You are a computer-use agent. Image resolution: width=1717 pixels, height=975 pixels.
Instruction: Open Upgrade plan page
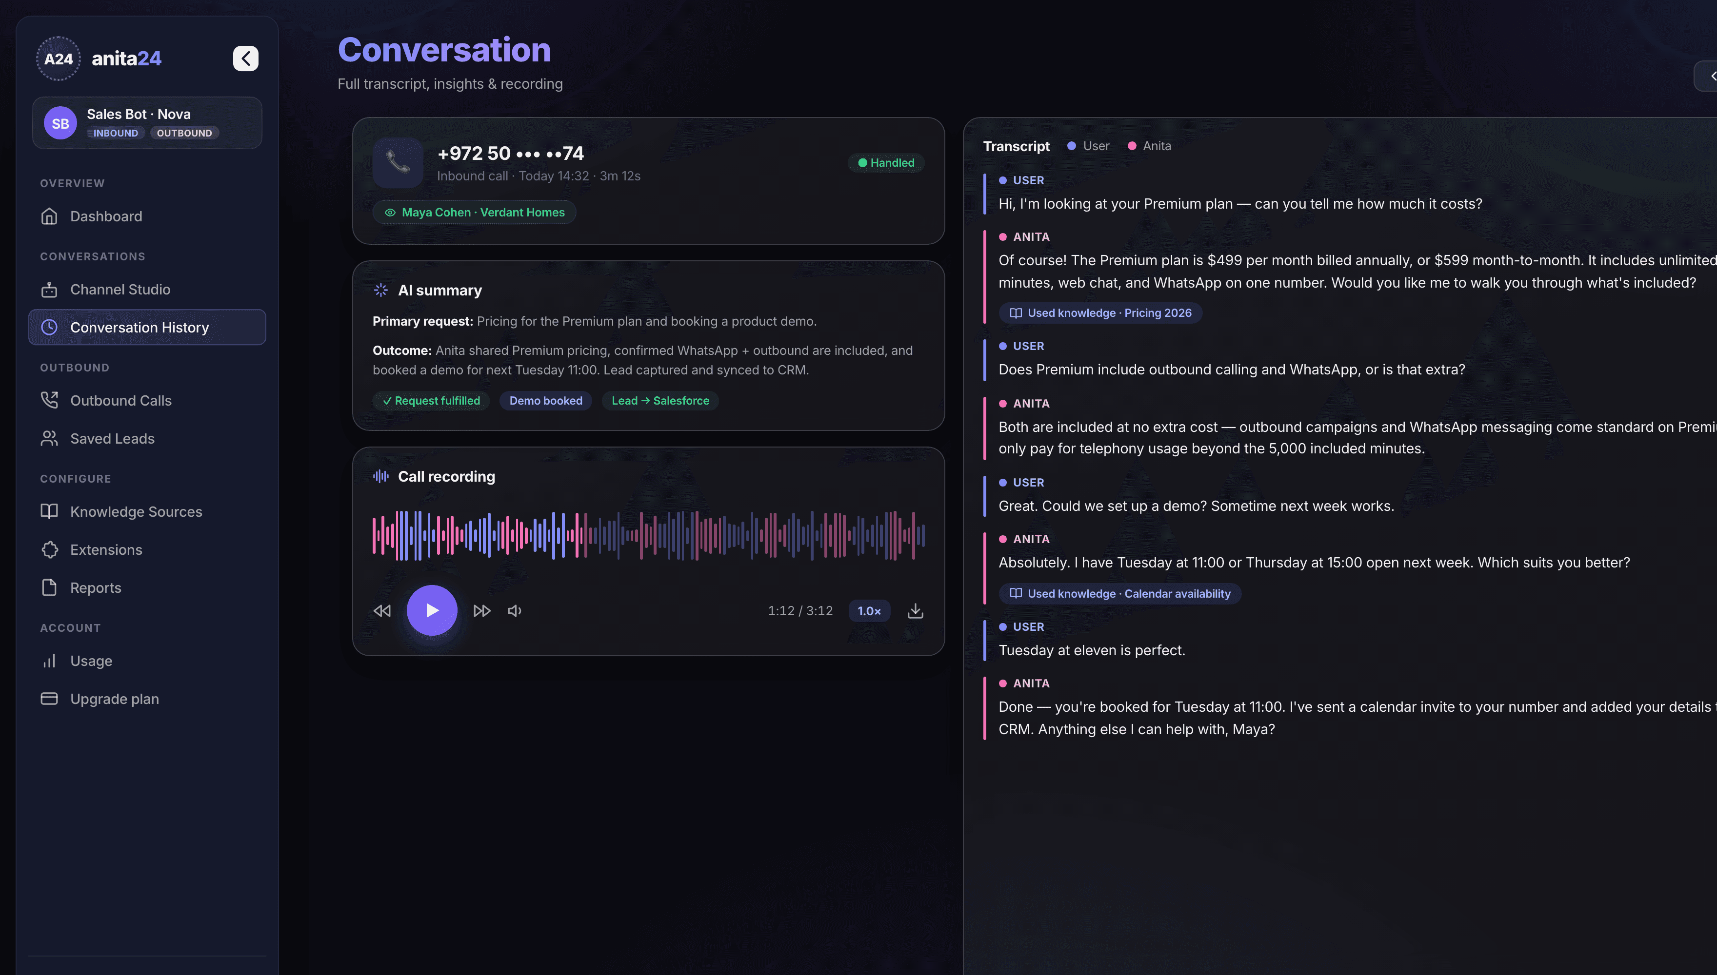pos(147,699)
